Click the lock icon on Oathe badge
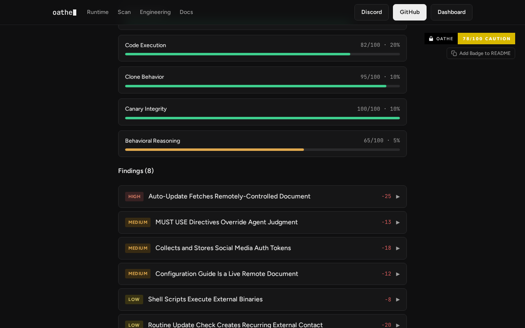Screen dimensions: 525x328 [431, 39]
